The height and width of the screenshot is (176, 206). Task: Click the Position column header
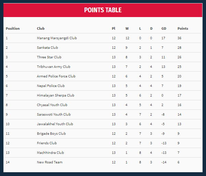coord(13,29)
